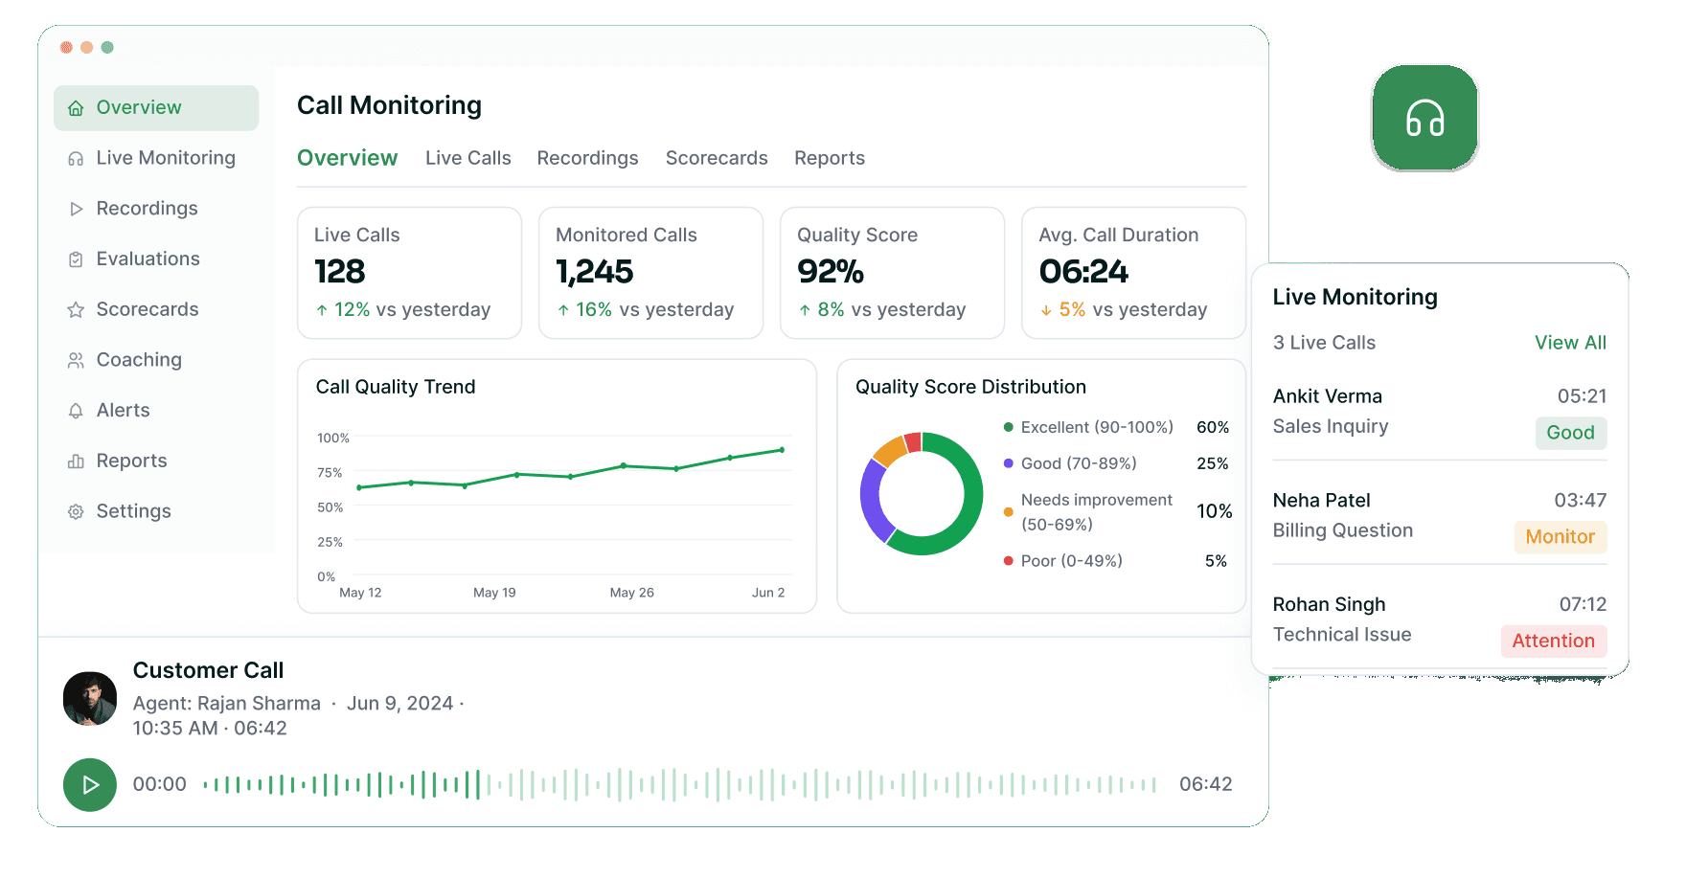The image size is (1686, 878).
Task: Click the clipboard icon beside Evaluations
Action: pos(76,259)
